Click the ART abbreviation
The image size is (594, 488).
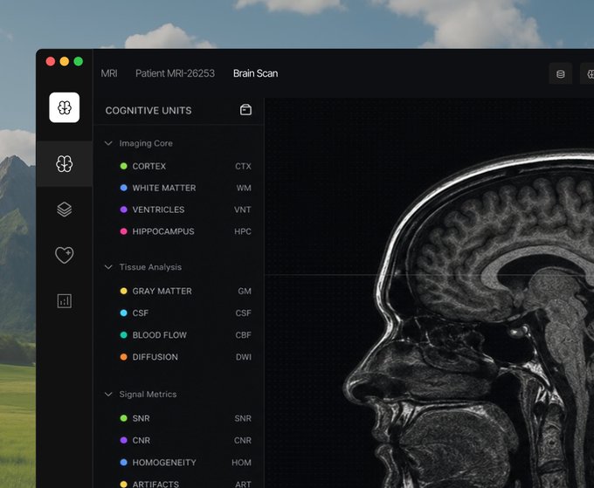point(243,484)
